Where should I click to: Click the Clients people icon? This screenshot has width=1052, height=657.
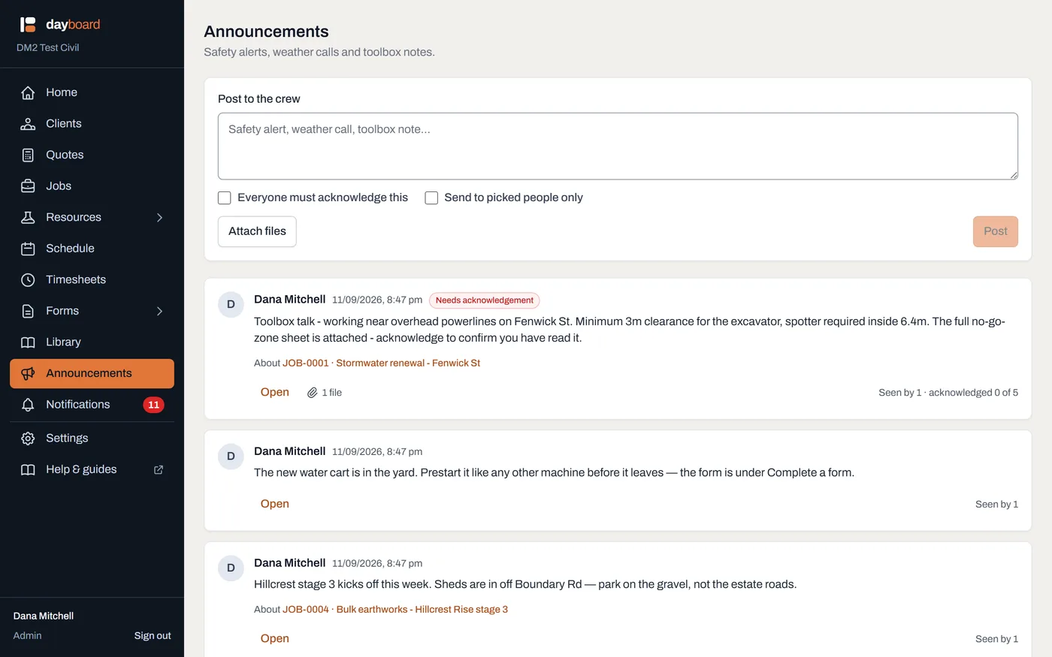tap(28, 124)
